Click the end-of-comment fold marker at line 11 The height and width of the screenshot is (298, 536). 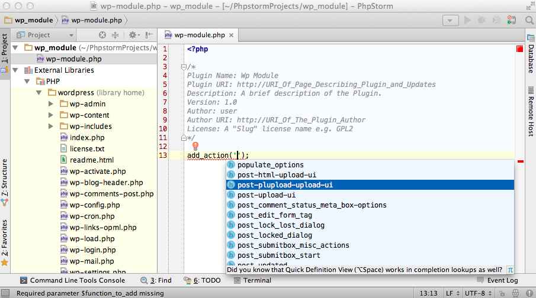tap(184, 138)
